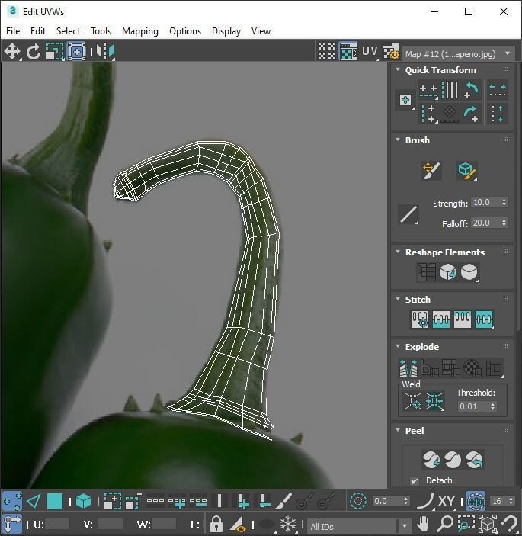Select the Rotate tool

click(x=34, y=52)
